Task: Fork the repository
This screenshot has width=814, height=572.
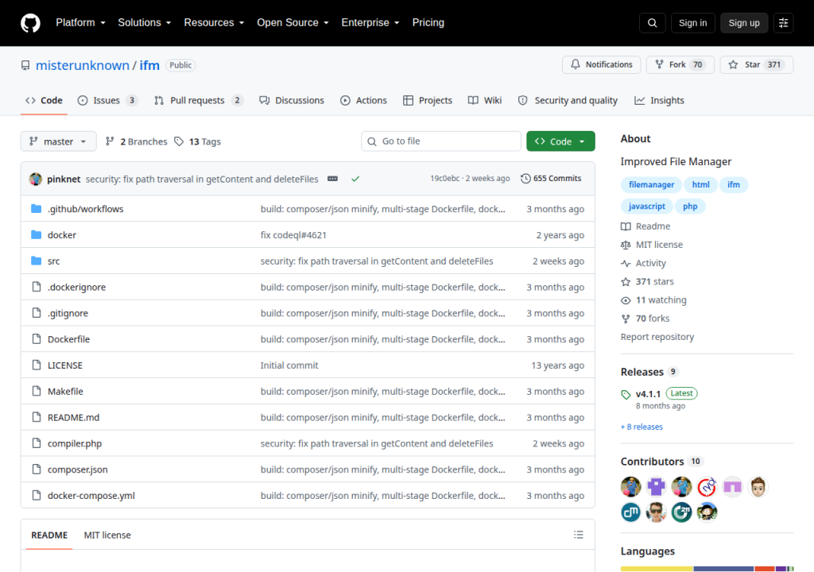Action: tap(680, 65)
